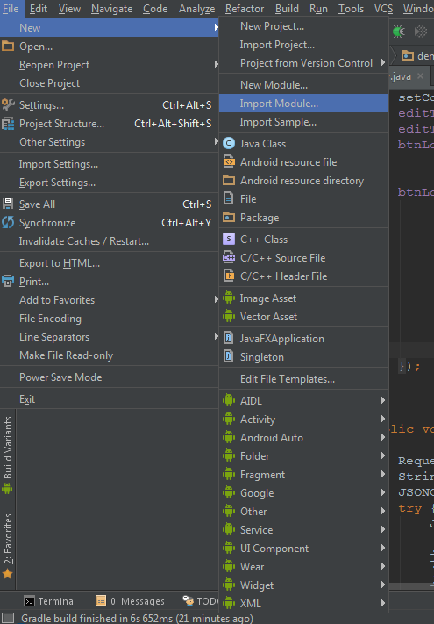The width and height of the screenshot is (434, 624).
Task: Click the Android resource file icon
Action: click(x=229, y=162)
